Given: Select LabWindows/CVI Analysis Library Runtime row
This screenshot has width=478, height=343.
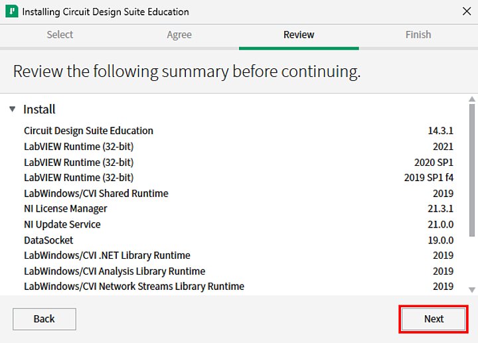Looking at the screenshot, I should [238, 271].
